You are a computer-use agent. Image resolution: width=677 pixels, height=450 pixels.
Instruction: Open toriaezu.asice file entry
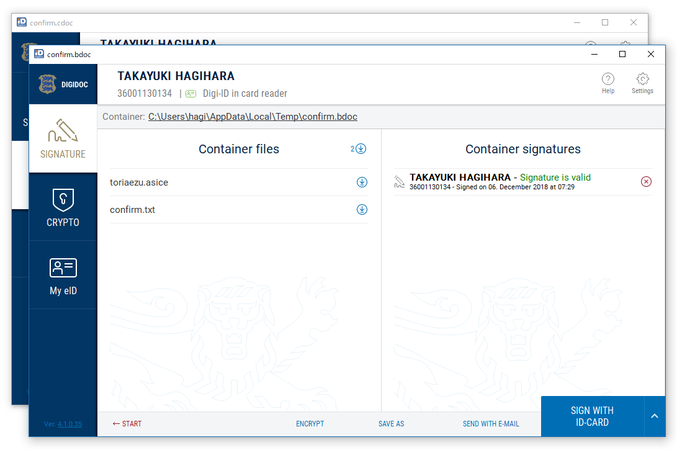pos(139,182)
